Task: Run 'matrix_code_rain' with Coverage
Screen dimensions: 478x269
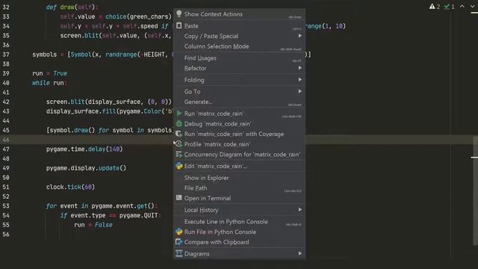Action: (x=239, y=134)
